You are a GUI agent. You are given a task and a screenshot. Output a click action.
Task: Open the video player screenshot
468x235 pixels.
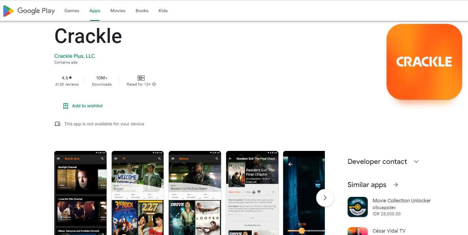pyautogui.click(x=304, y=193)
